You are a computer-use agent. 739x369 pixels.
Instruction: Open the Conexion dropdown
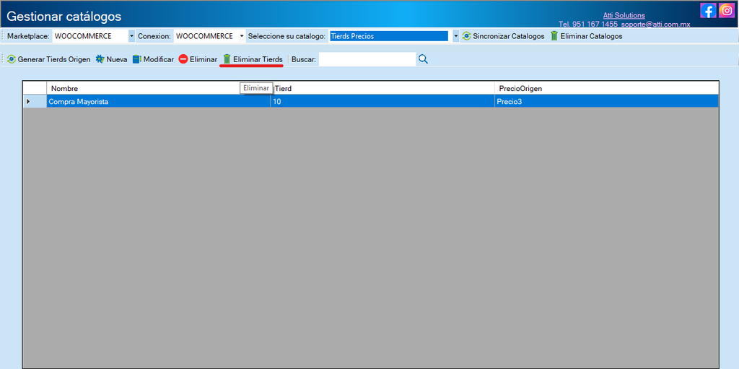point(242,36)
